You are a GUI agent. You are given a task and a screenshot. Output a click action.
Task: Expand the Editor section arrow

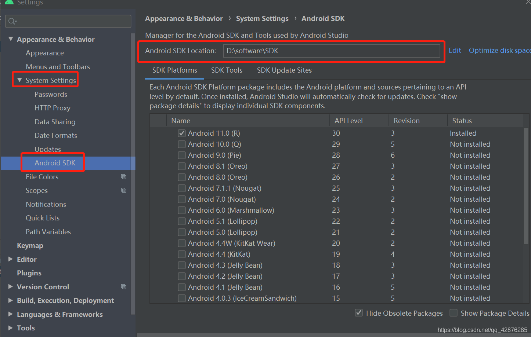pyautogui.click(x=10, y=259)
